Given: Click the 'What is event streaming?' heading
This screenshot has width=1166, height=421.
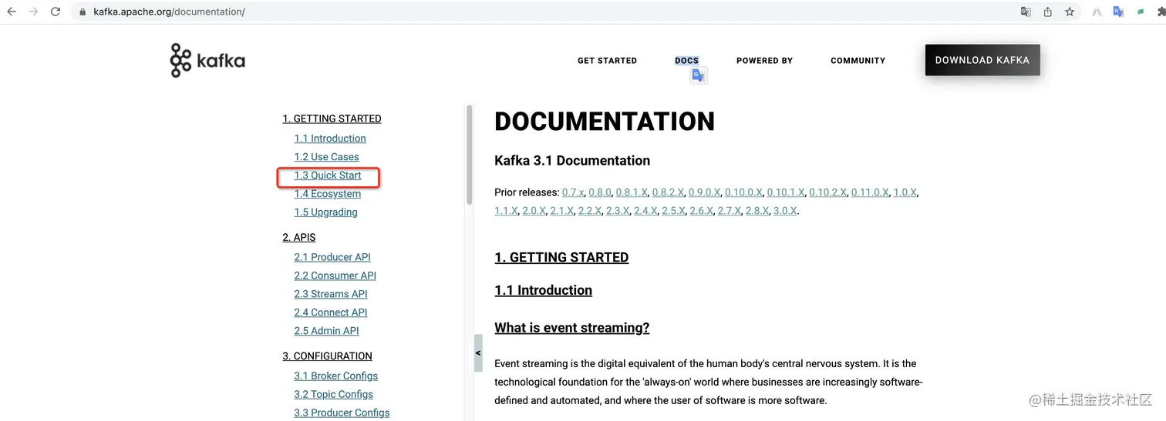Looking at the screenshot, I should pyautogui.click(x=571, y=328).
